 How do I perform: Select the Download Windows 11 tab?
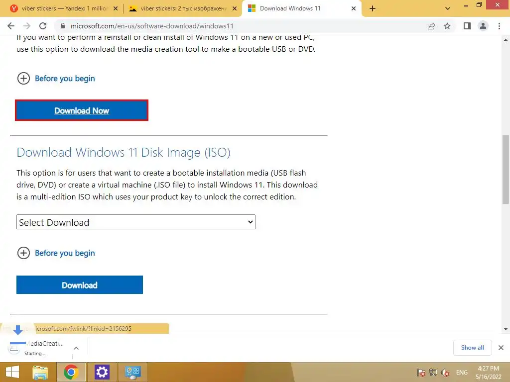click(302, 8)
